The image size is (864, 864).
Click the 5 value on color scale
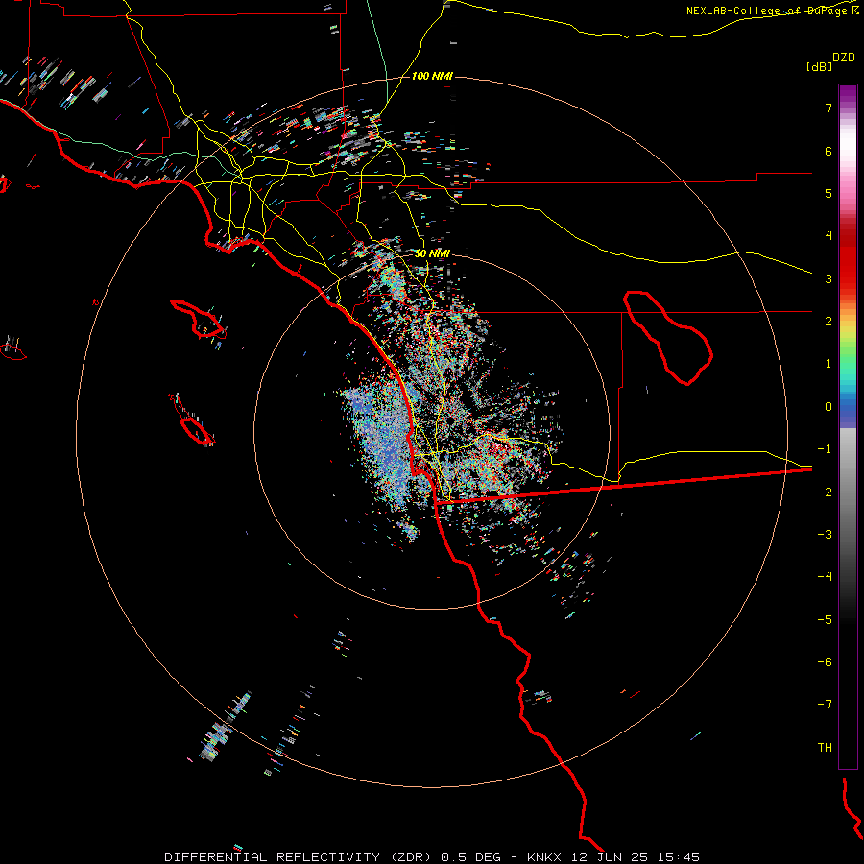[x=828, y=193]
